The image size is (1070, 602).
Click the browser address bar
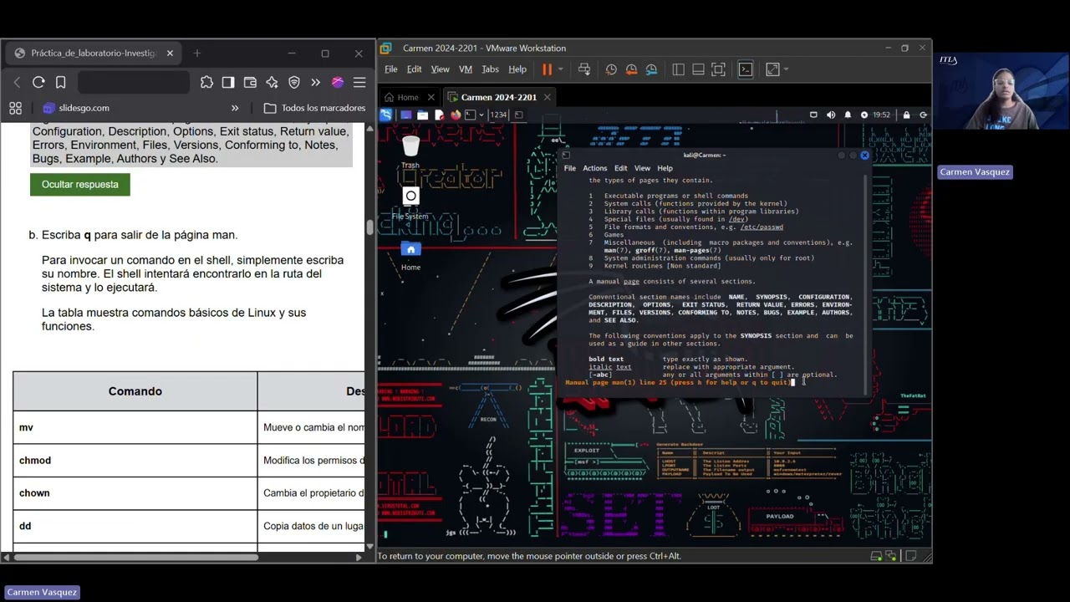pyautogui.click(x=134, y=82)
